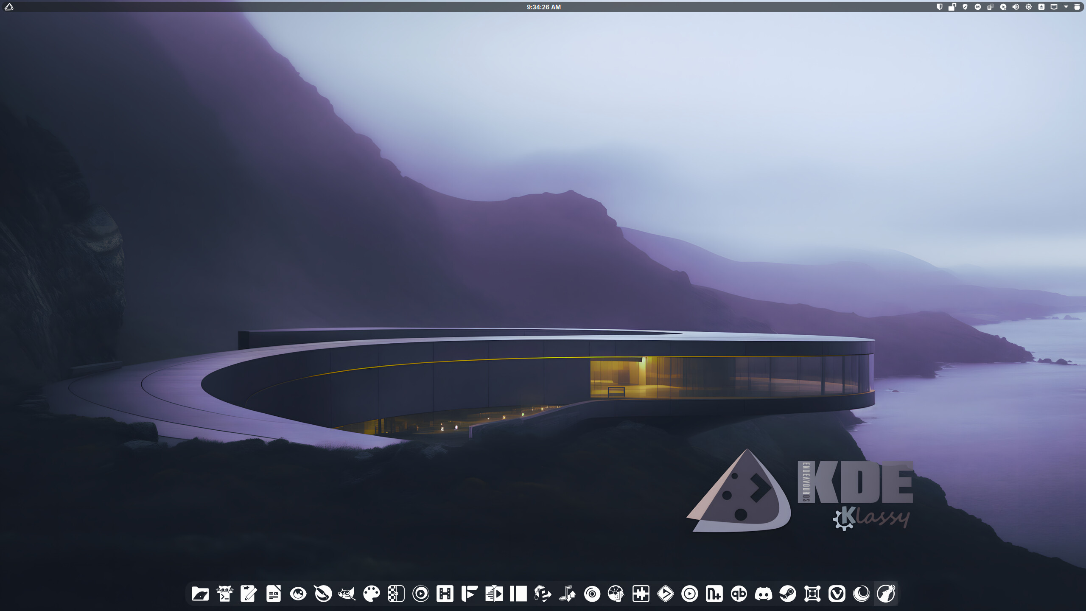1086x611 pixels.
Task: Open GIMP from the dock
Action: [x=347, y=594]
